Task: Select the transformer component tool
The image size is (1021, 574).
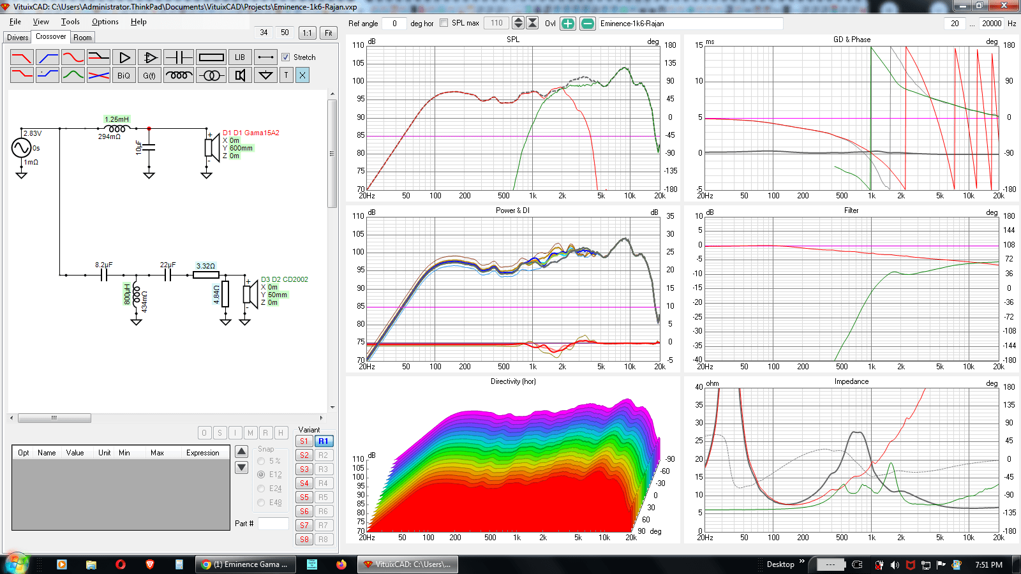Action: tap(211, 75)
